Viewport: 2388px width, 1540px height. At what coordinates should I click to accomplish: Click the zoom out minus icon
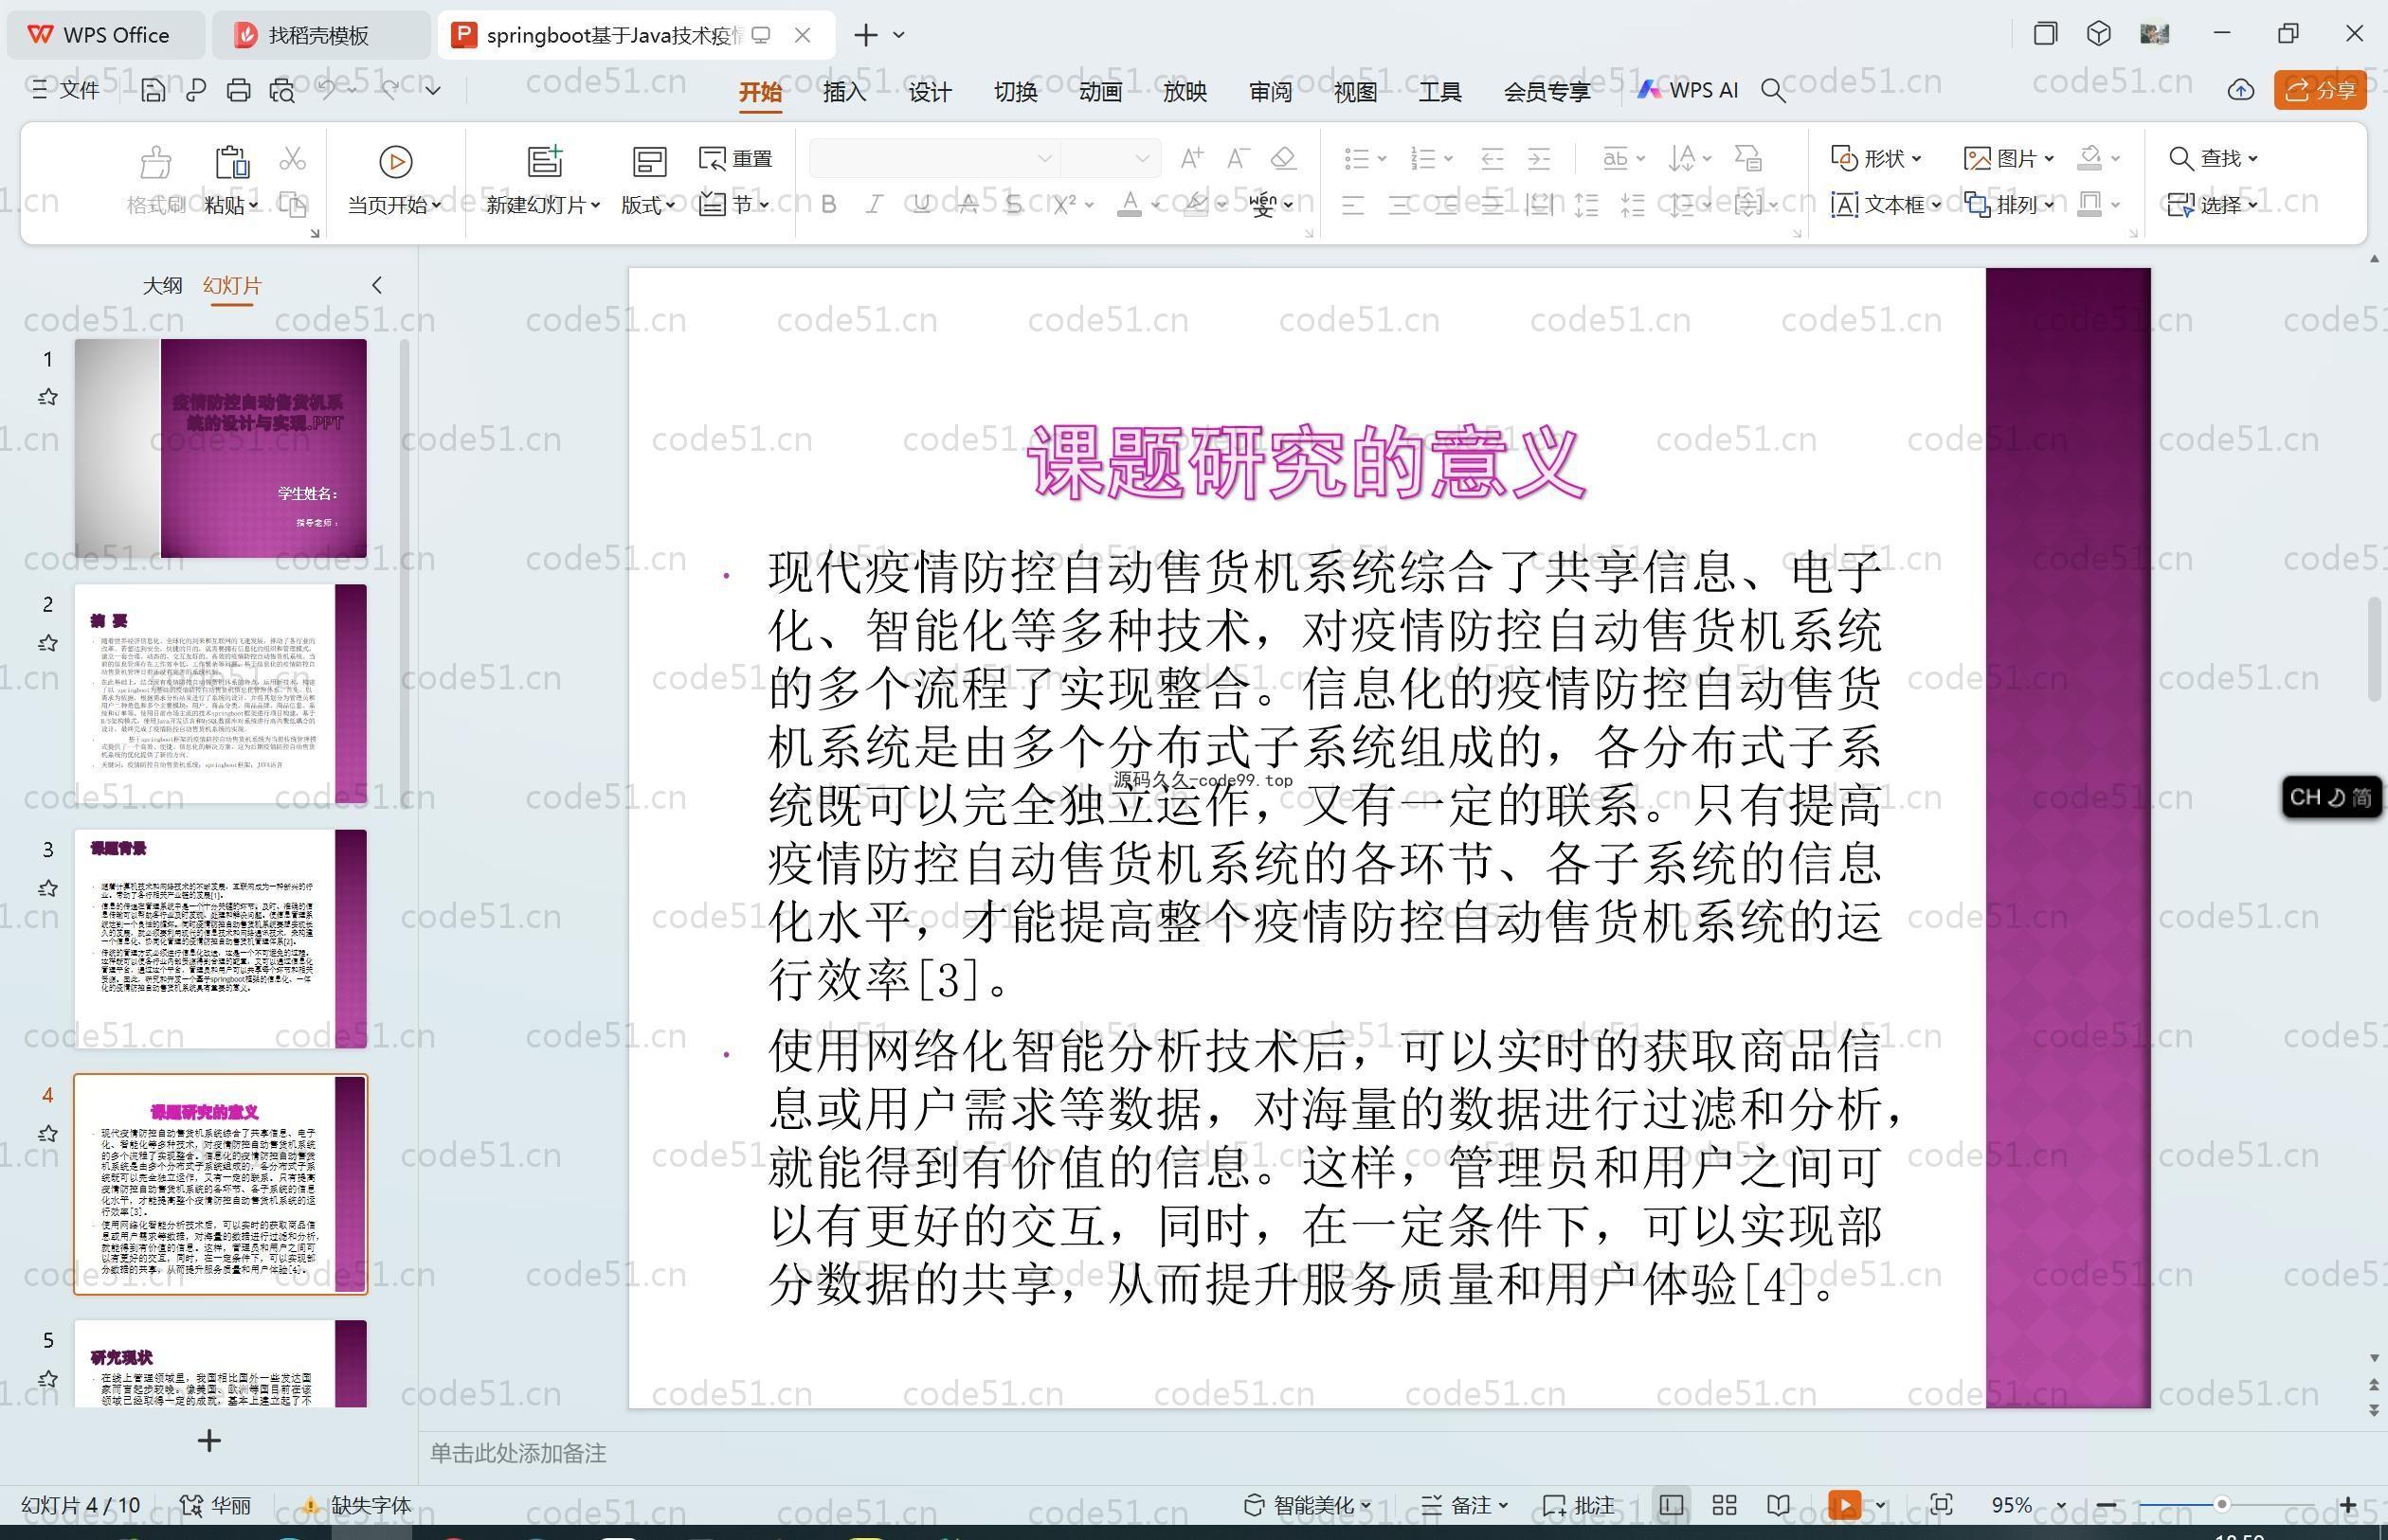click(2106, 1505)
